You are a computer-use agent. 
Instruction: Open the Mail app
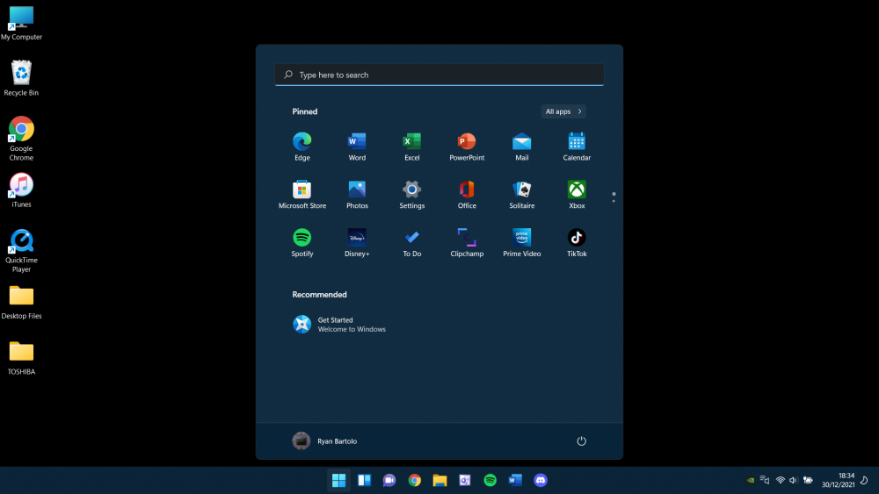point(521,147)
